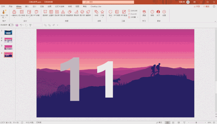Start slideshow view from status bar
The width and height of the screenshot is (217, 124).
coord(184,123)
